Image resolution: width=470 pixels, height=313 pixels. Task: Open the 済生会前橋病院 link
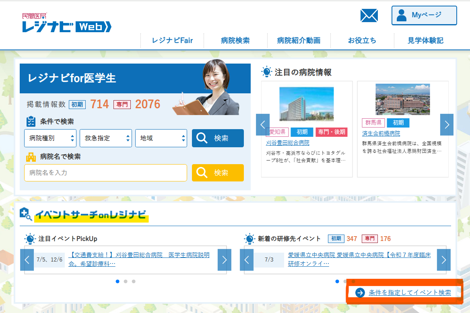pos(381,134)
